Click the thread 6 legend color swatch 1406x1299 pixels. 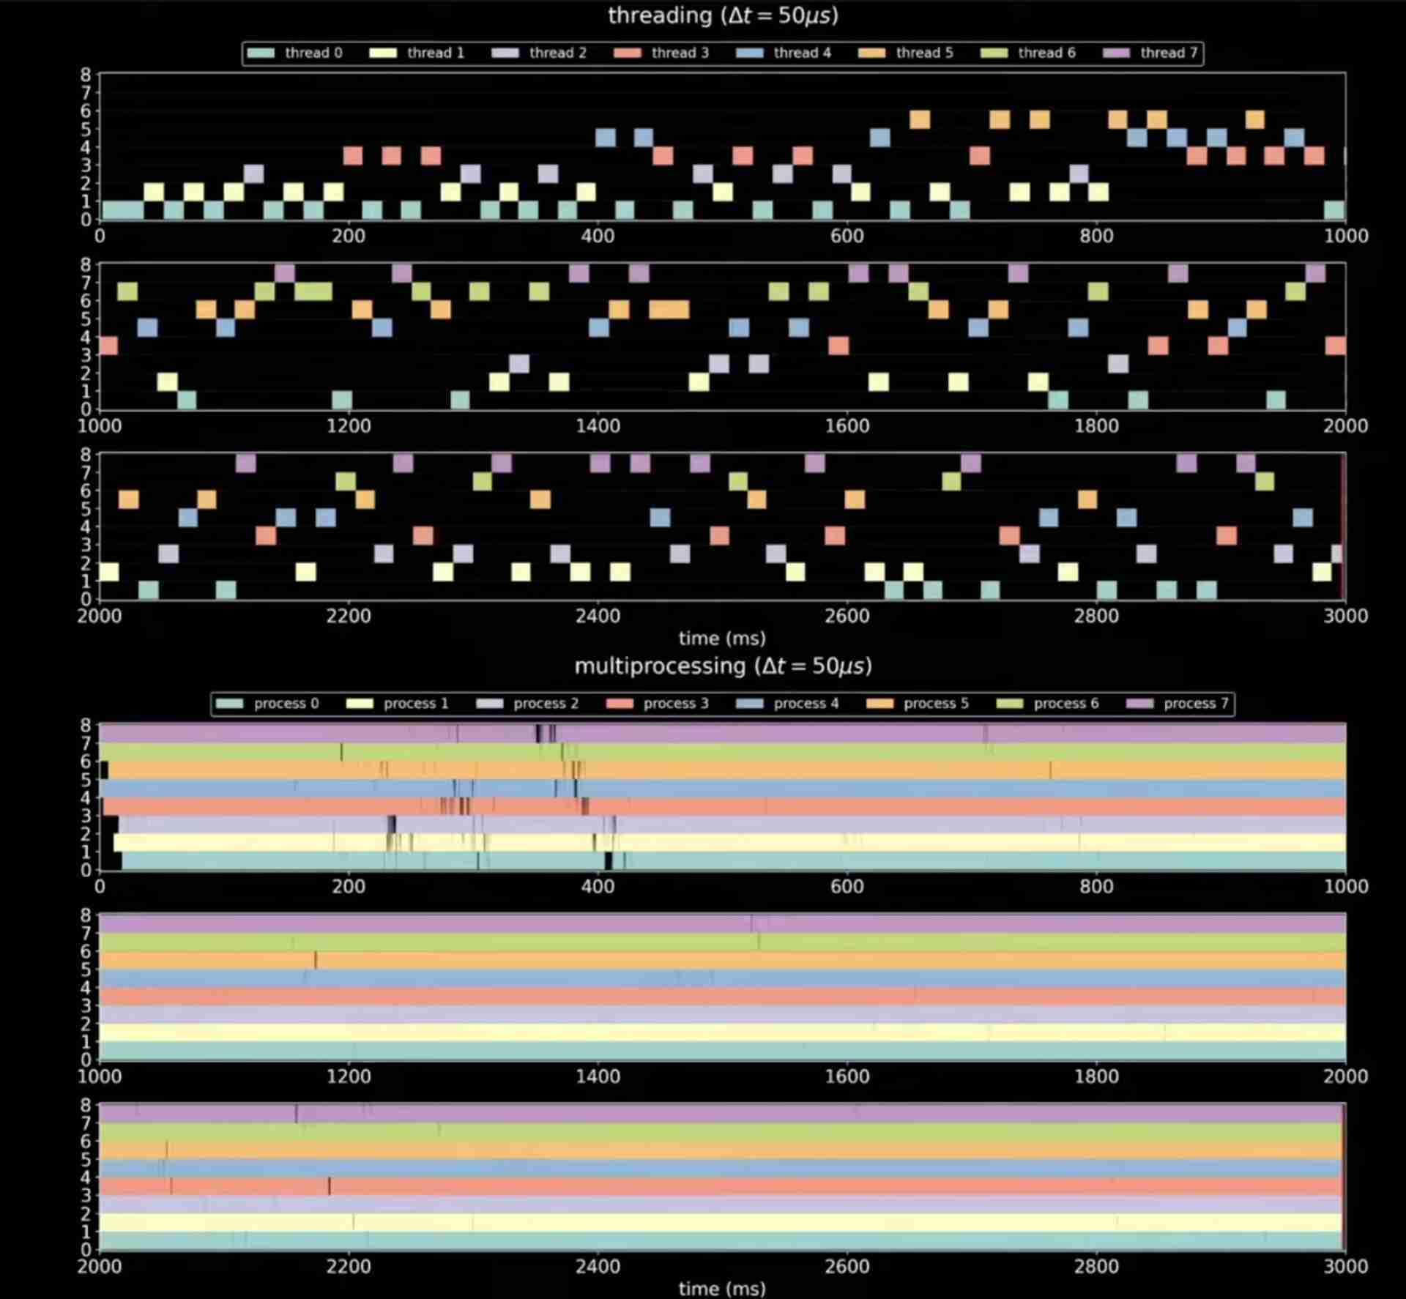994,53
